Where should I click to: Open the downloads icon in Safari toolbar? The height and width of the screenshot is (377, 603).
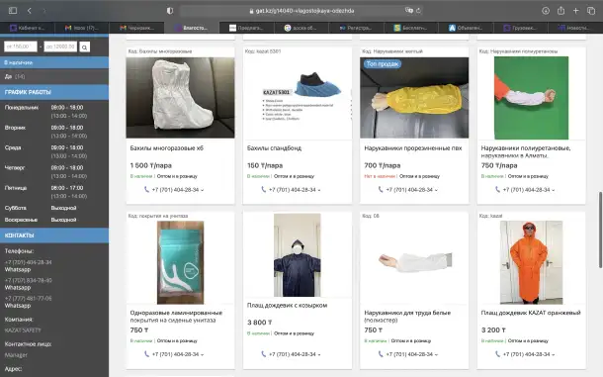(x=546, y=11)
